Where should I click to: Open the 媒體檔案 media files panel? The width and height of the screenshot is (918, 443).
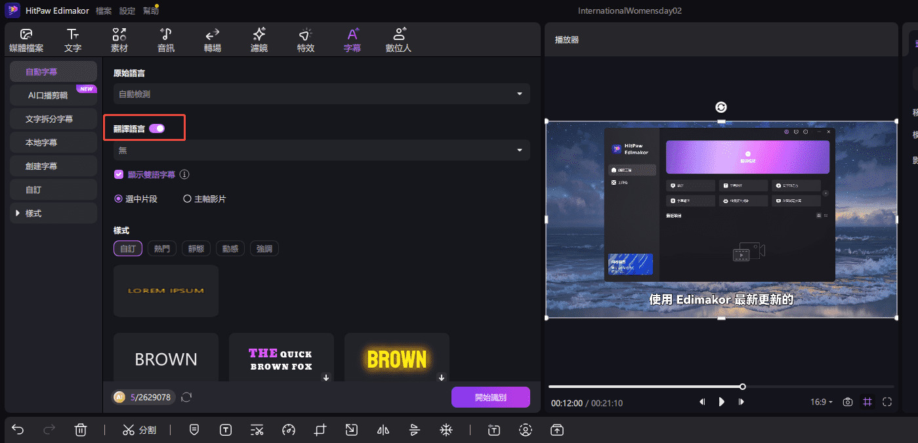26,39
